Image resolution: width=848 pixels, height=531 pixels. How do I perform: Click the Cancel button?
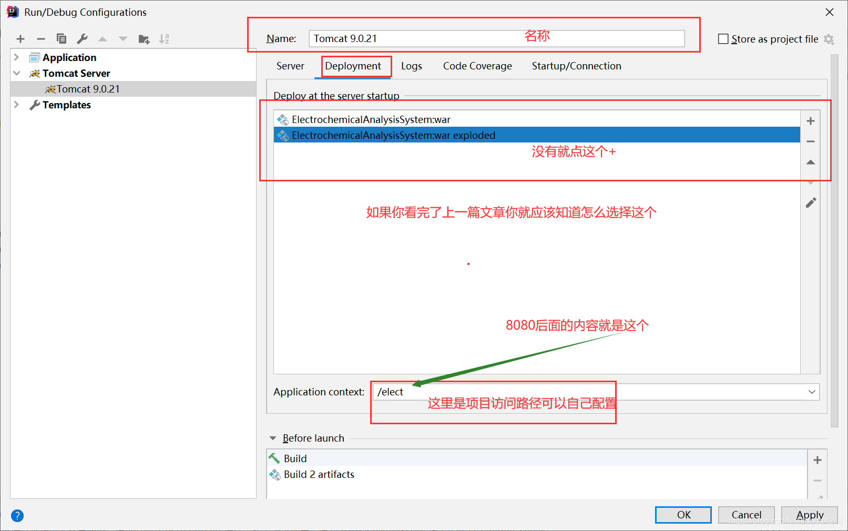click(747, 515)
